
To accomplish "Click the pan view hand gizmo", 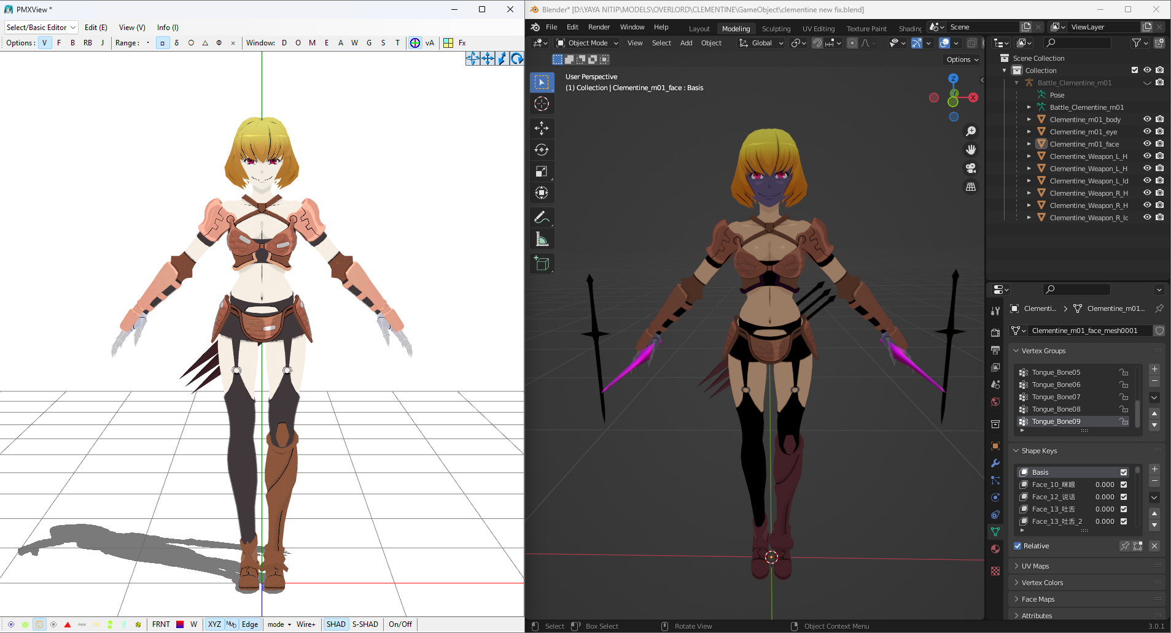I will click(x=971, y=150).
